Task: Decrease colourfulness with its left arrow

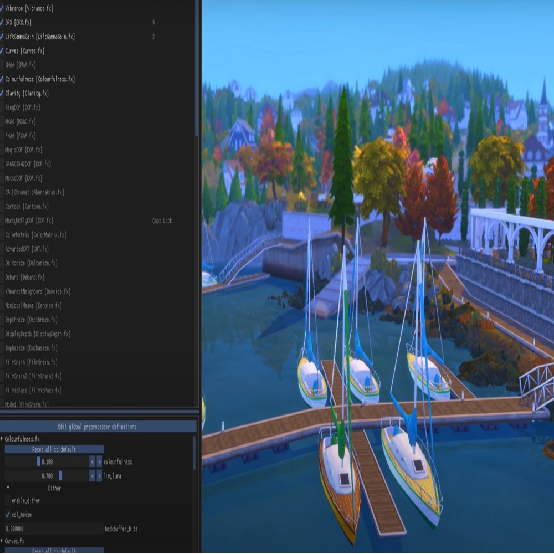Action: [92, 461]
